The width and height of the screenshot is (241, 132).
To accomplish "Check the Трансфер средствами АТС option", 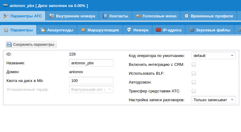I will [194, 91].
